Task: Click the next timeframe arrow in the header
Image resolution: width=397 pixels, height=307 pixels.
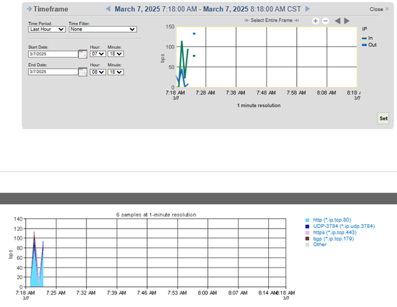Action: 308,9
